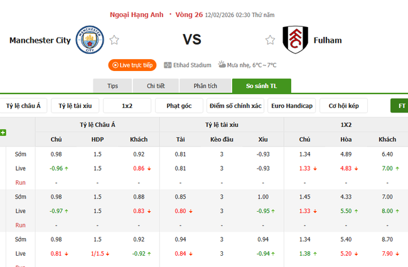
Task: Select the Tỷ lệ châu Á filter
Action: [x=23, y=106]
